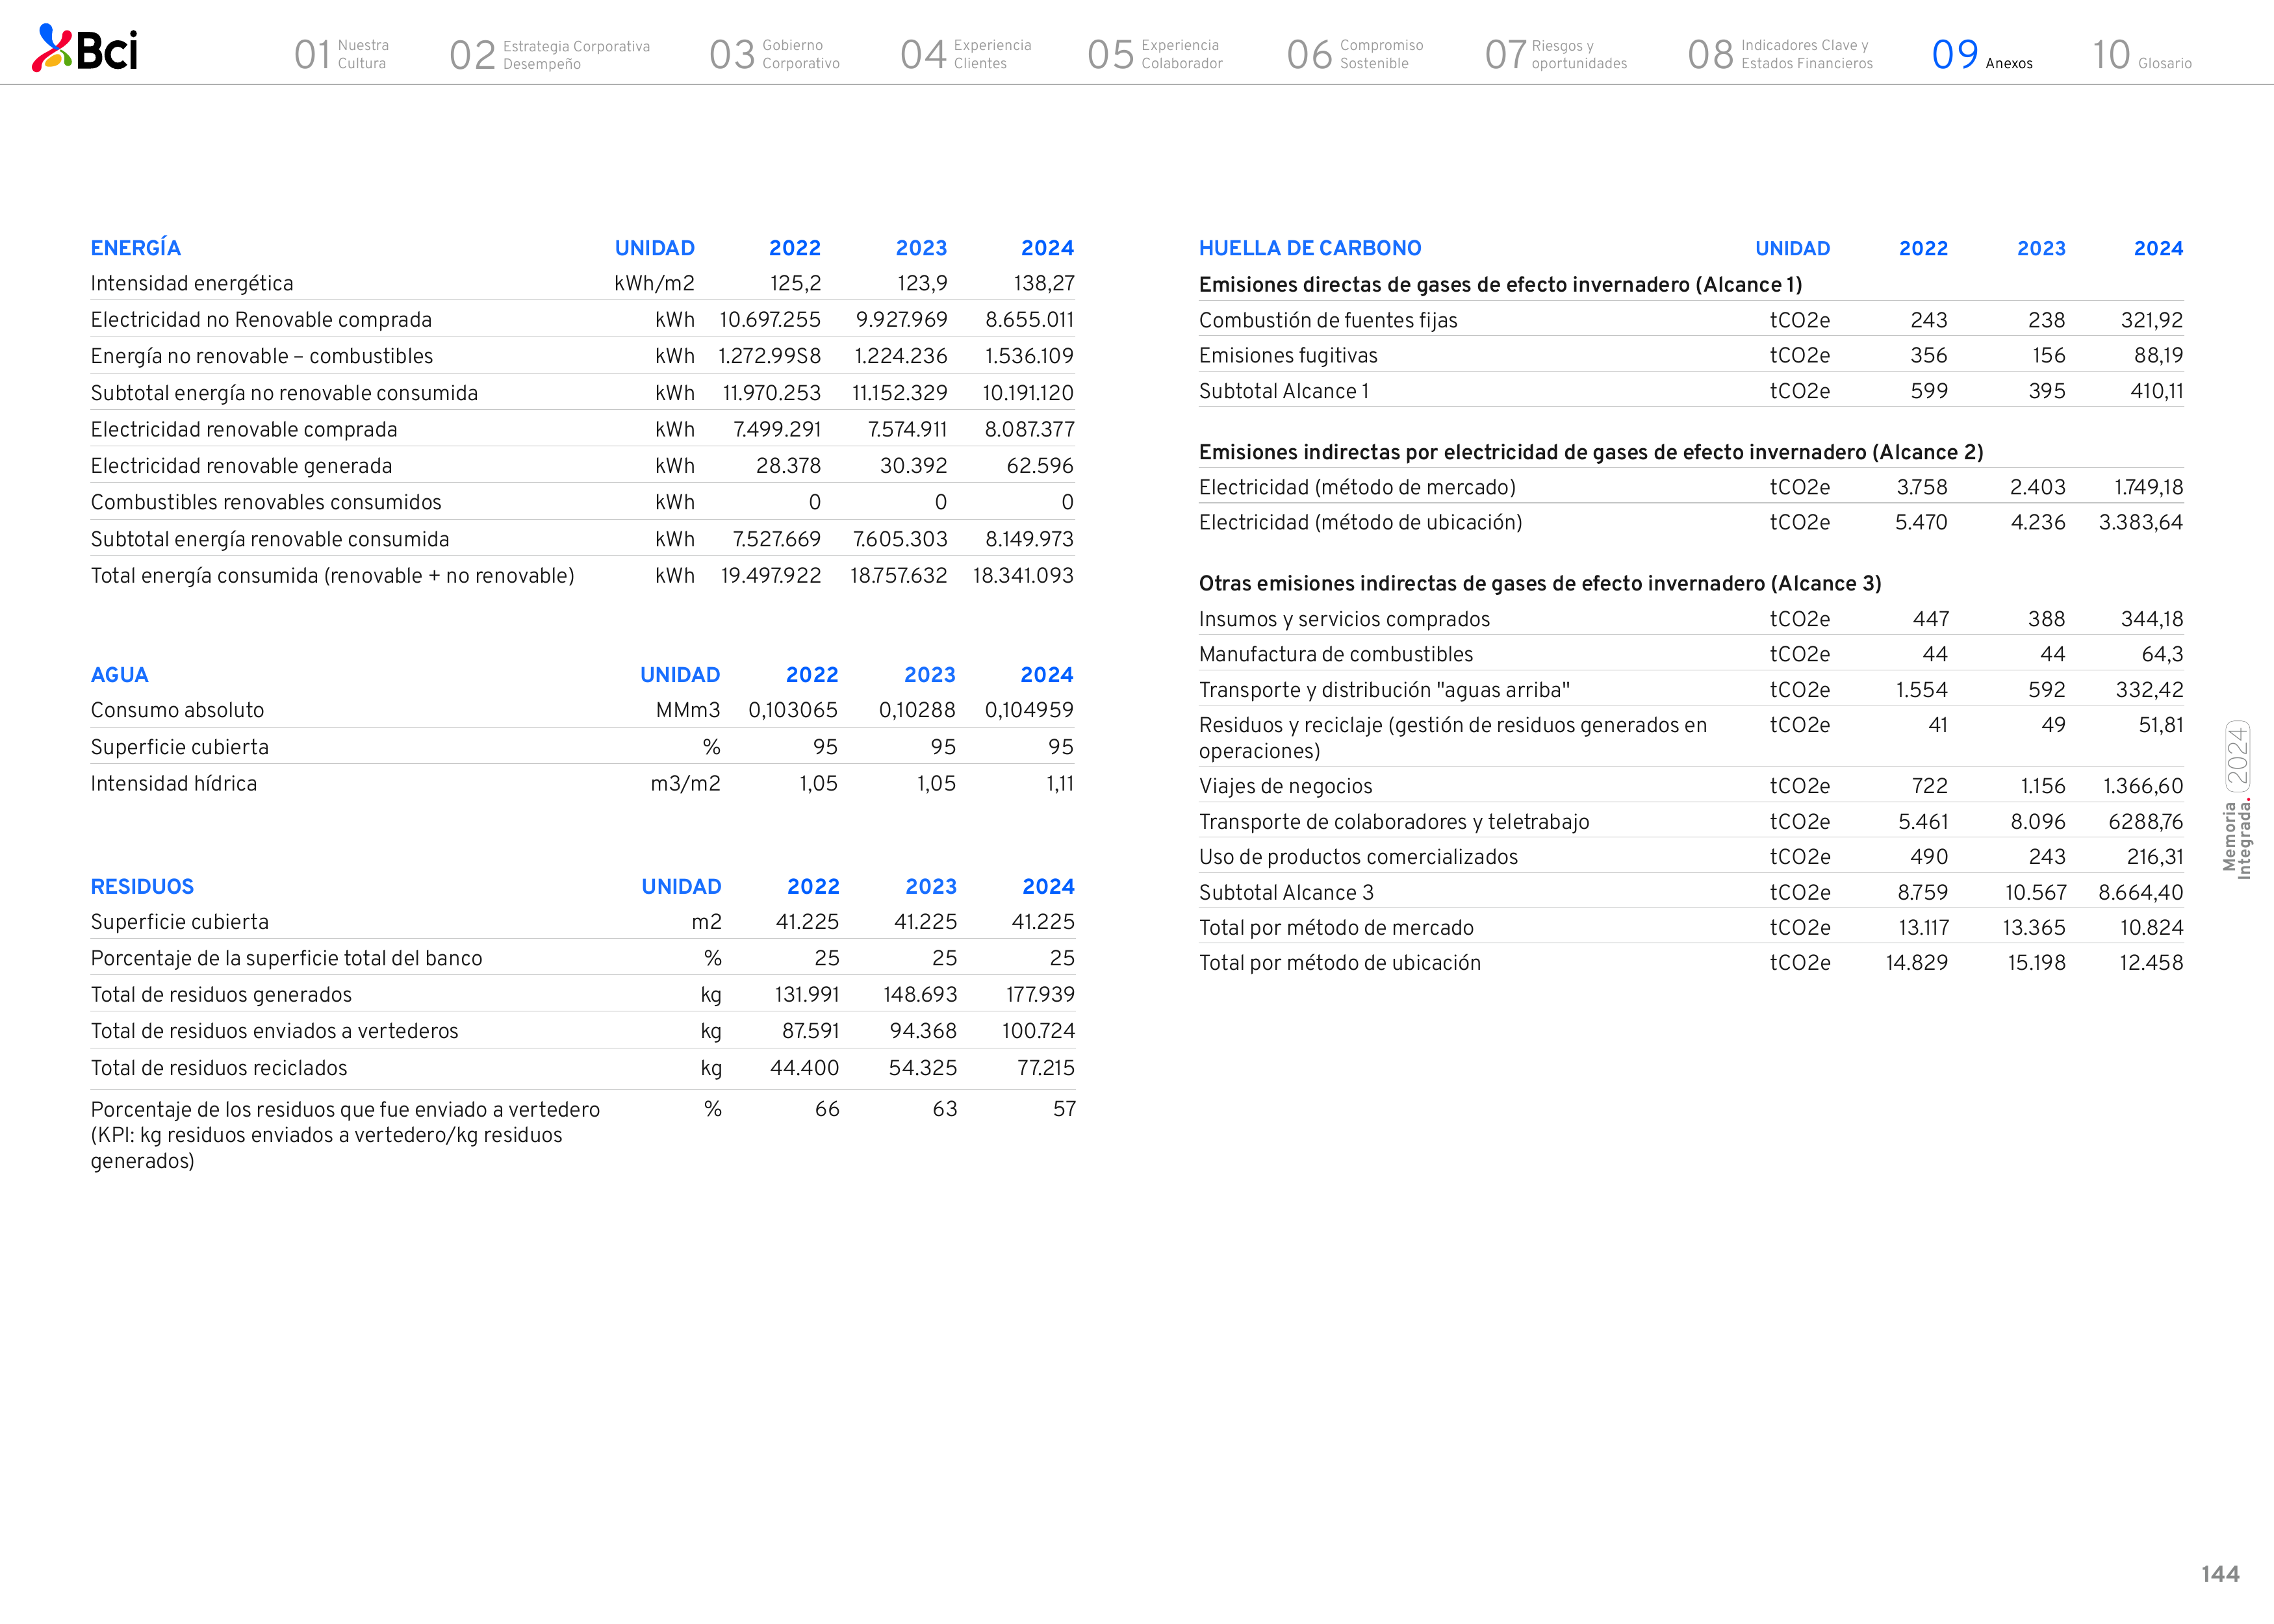Click the RESIDUOS table heading

(x=142, y=886)
